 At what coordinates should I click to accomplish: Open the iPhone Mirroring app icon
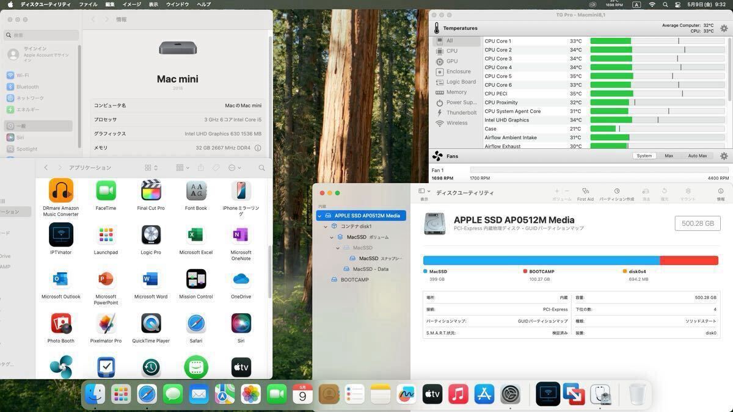tap(241, 190)
